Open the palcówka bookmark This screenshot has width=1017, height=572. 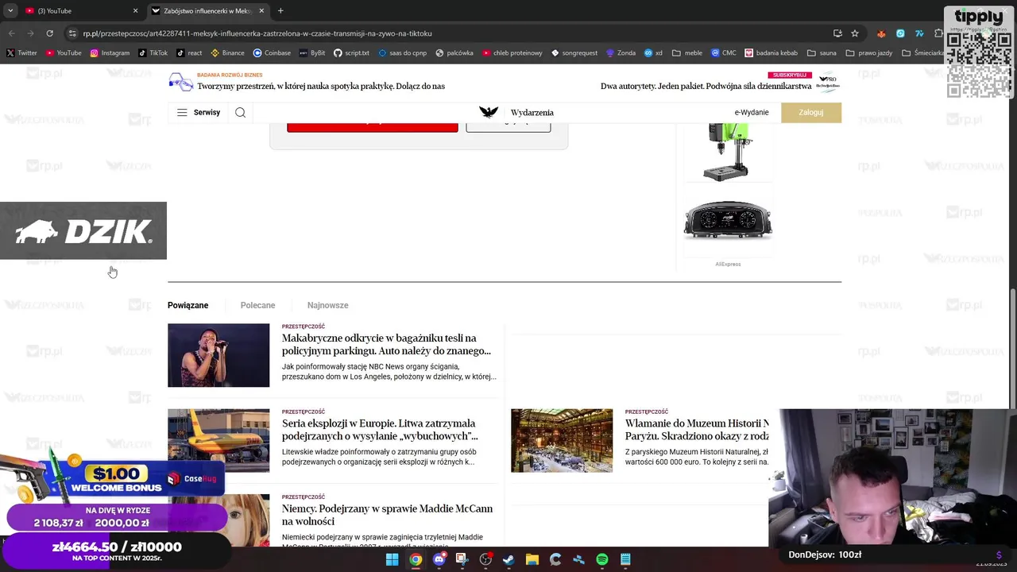pos(454,53)
